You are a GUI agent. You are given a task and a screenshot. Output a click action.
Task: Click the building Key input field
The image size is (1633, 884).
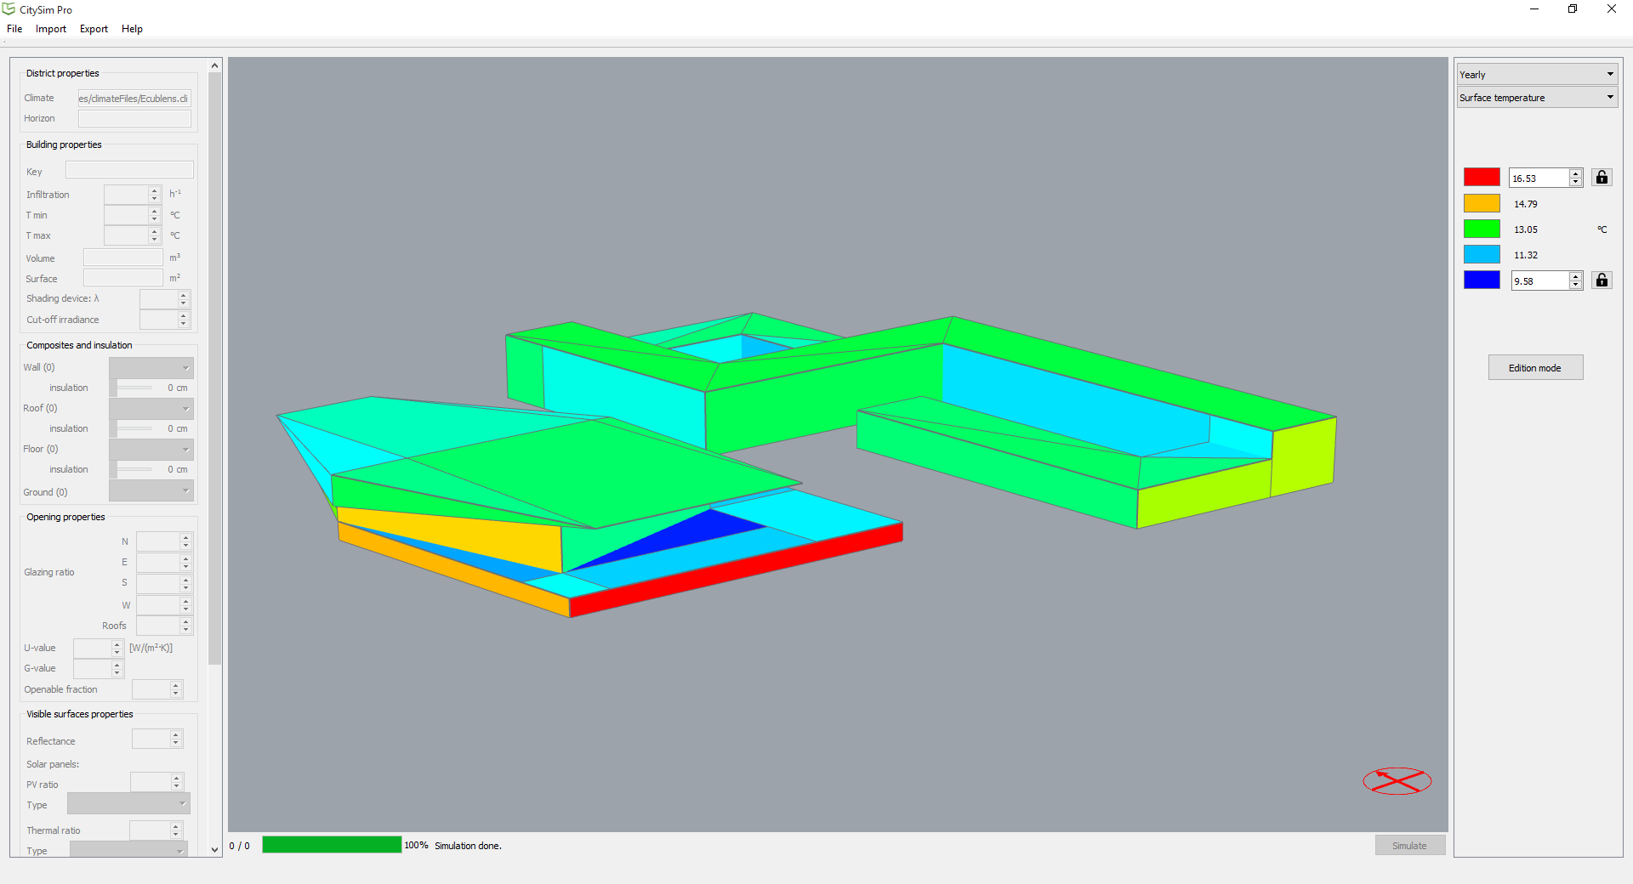coord(129,171)
